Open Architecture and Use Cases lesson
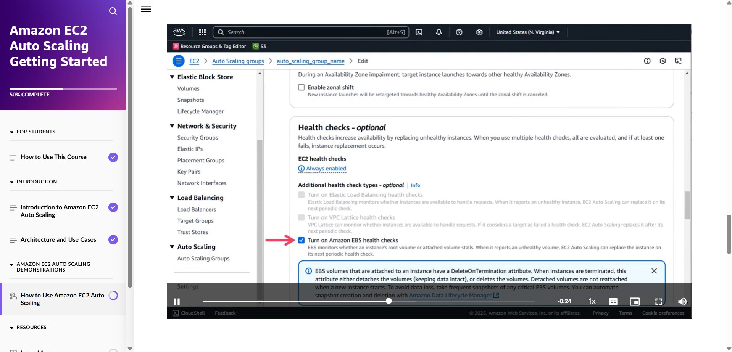732x352 pixels. click(58, 239)
